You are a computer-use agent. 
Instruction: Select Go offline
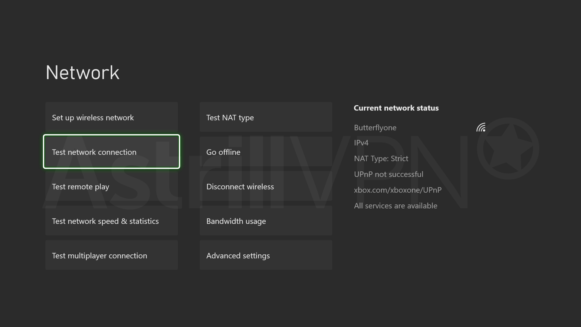[266, 152]
